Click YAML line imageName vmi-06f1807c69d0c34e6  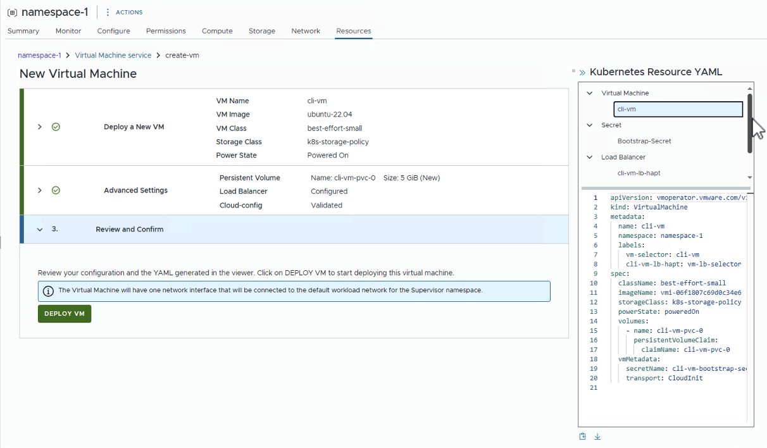click(680, 292)
